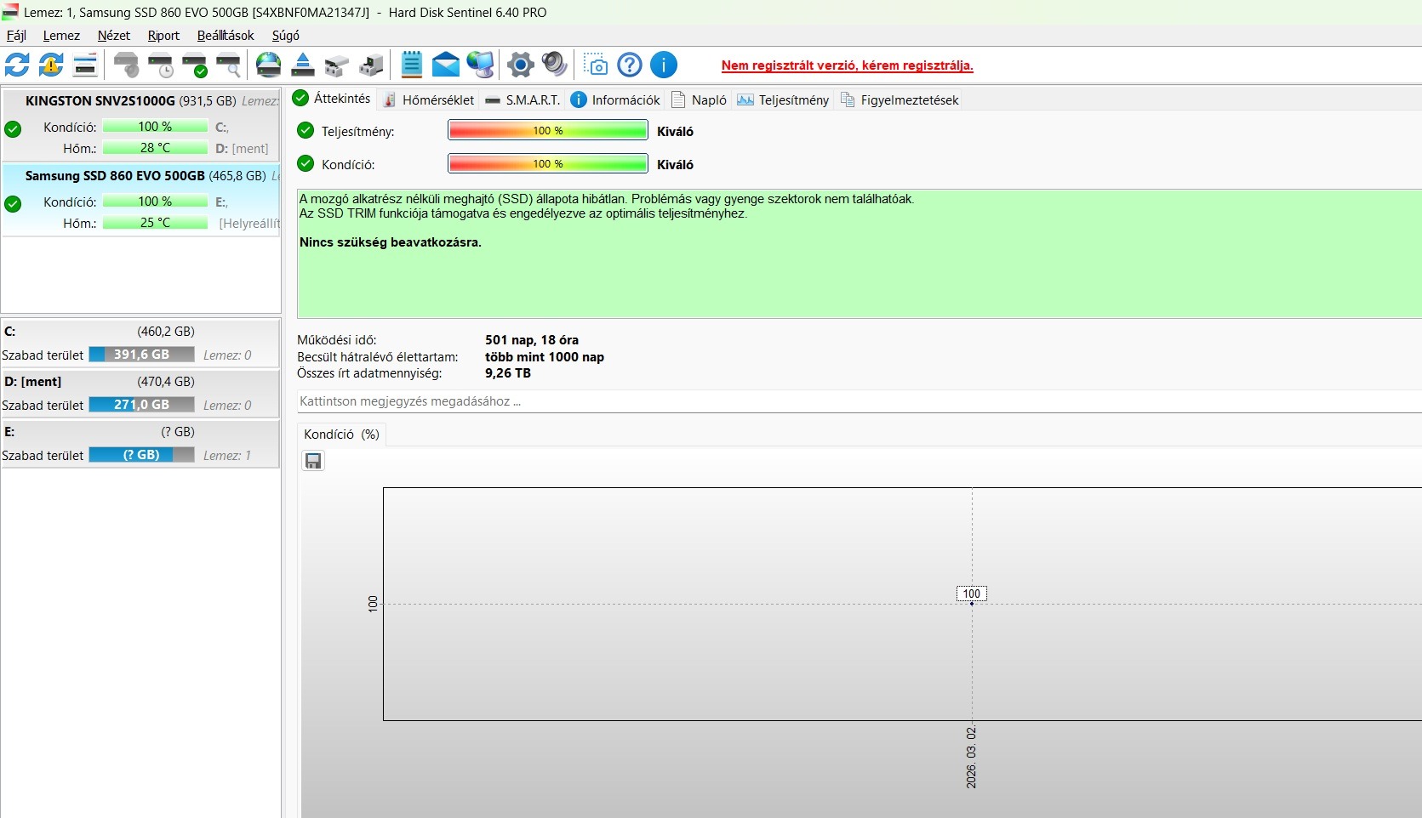The height and width of the screenshot is (818, 1422).
Task: Open the S.M.A.R.T. tab
Action: 523,99
